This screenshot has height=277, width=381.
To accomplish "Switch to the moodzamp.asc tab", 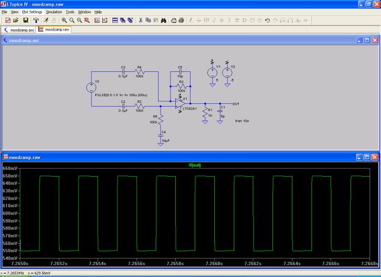I will point(19,29).
